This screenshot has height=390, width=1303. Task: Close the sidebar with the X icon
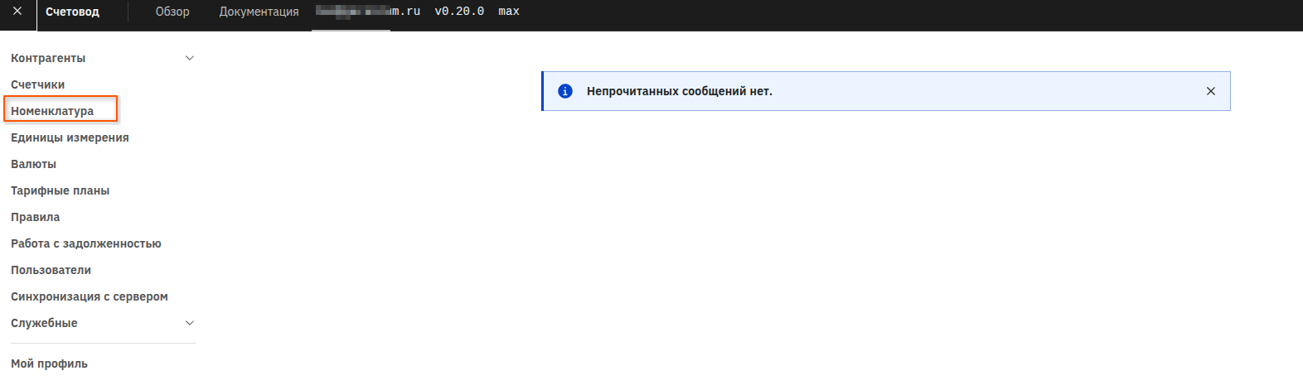pos(17,12)
